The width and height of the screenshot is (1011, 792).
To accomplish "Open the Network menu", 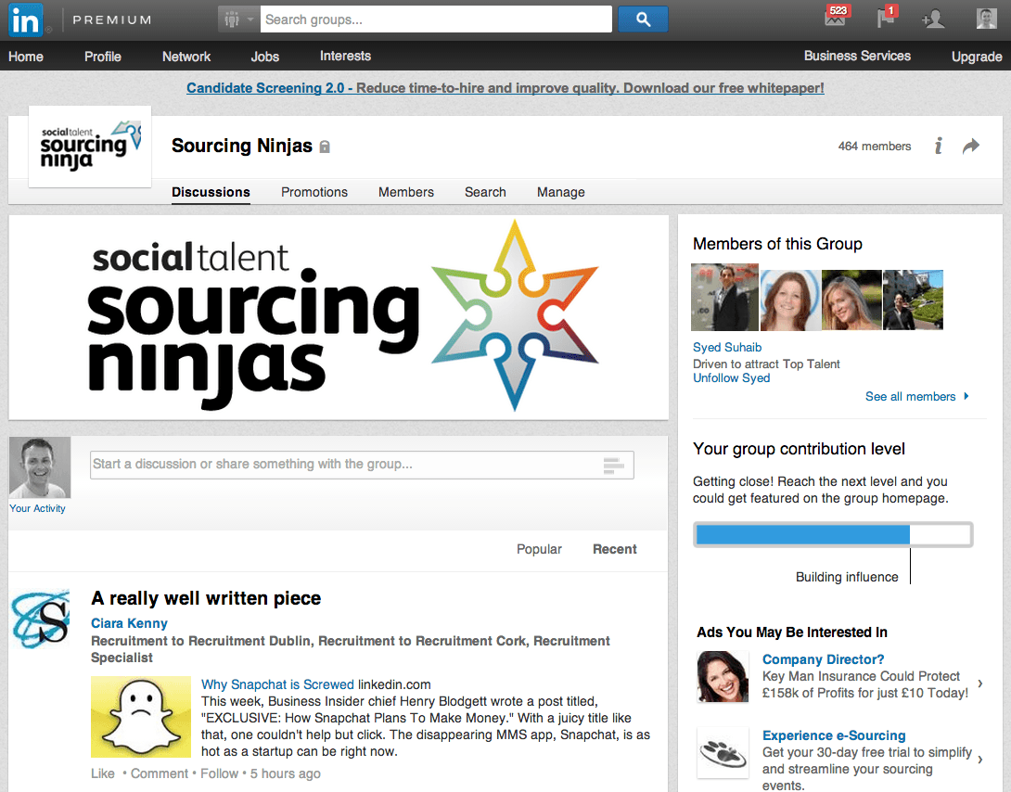I will click(186, 57).
